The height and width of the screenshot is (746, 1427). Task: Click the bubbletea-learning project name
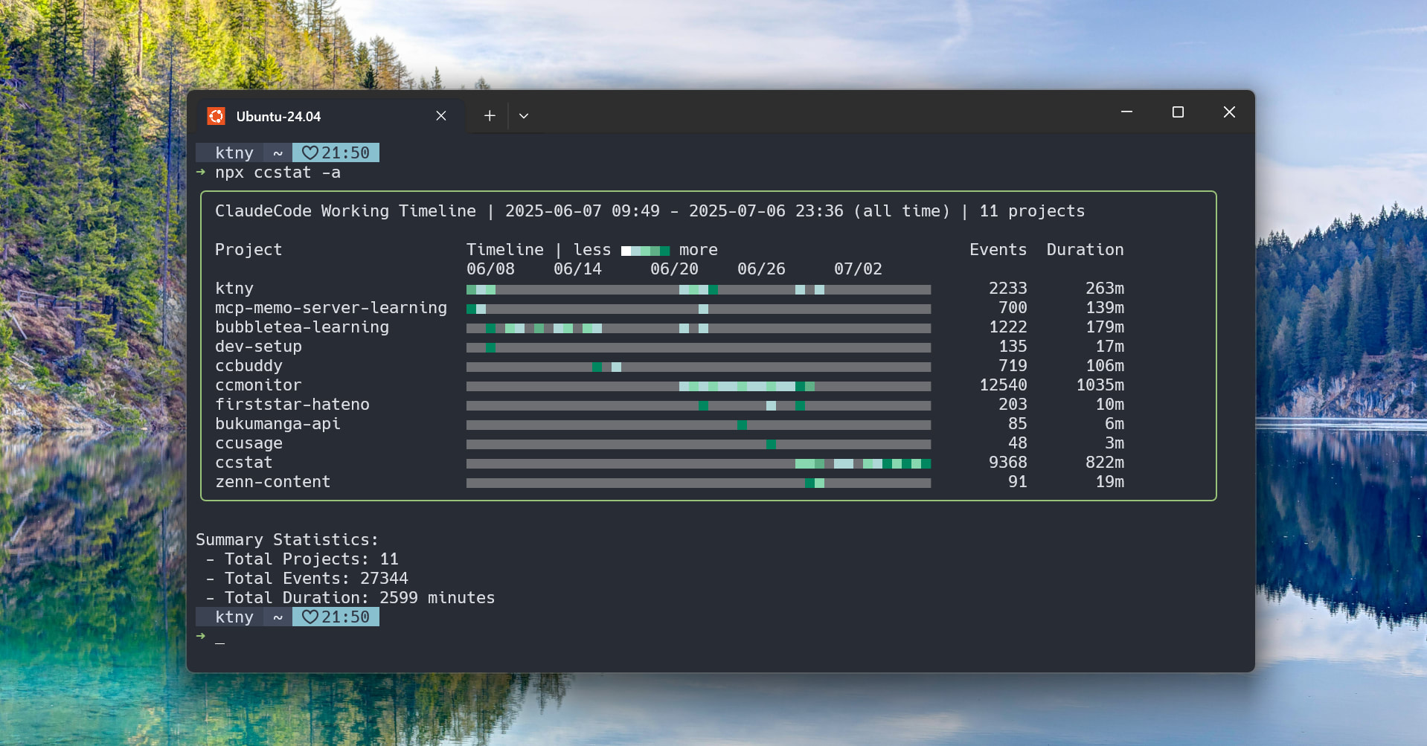tap(302, 327)
